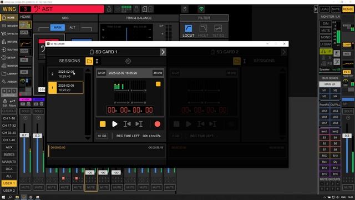The width and height of the screenshot is (355, 200).
Task: Collapse the right panel with arrow
Action: click(316, 9)
